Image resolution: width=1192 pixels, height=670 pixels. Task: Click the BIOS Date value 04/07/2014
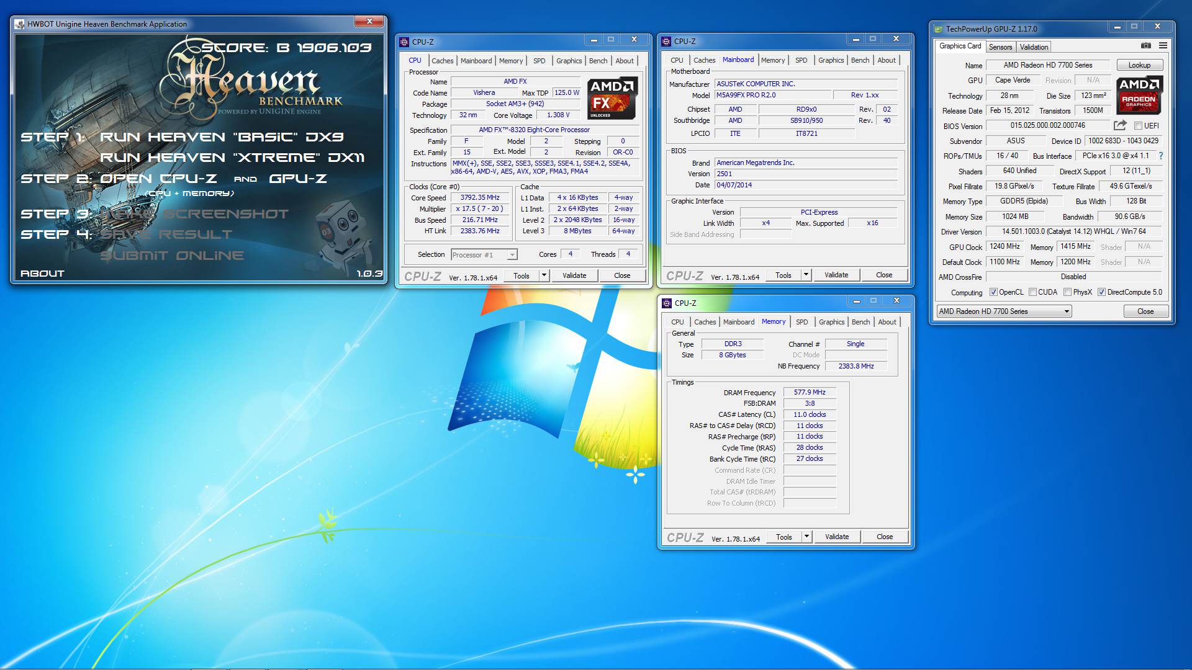click(x=806, y=185)
